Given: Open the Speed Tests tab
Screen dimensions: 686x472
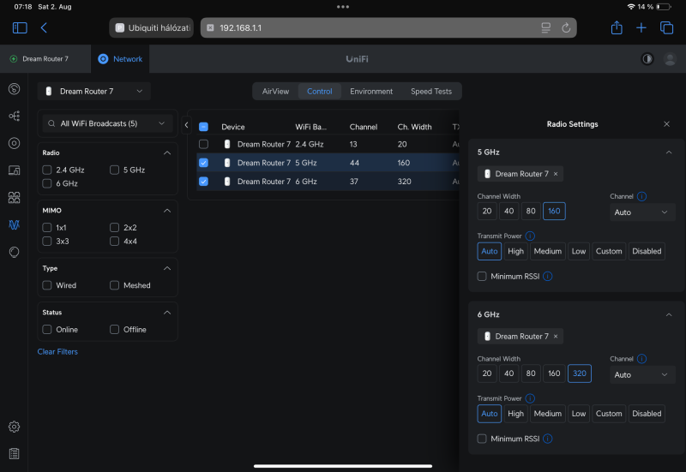Looking at the screenshot, I should tap(431, 92).
